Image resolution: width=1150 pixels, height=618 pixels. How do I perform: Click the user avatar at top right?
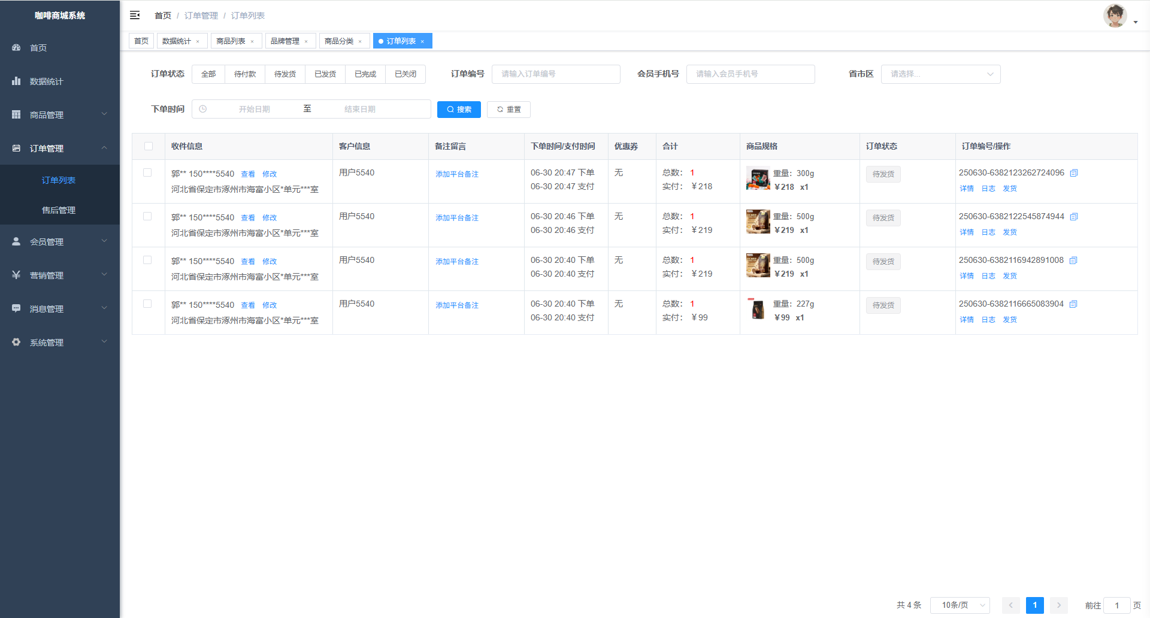point(1115,16)
